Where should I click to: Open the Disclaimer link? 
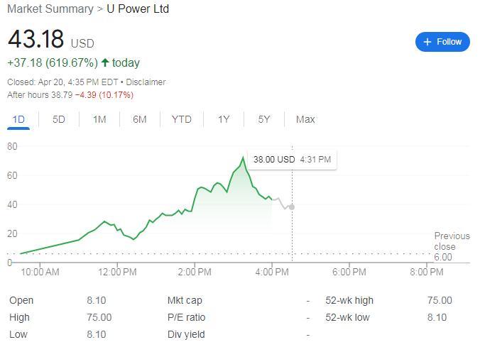click(146, 82)
